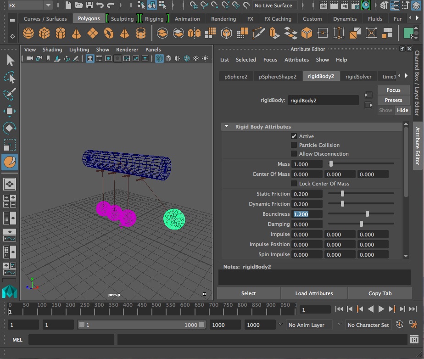The height and width of the screenshot is (359, 424).
Task: Select the Move tool in the toolbox
Action: (x=10, y=111)
